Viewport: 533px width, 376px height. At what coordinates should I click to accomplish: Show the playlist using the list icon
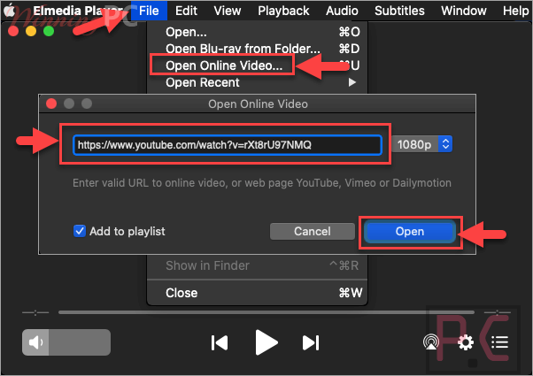pos(499,342)
